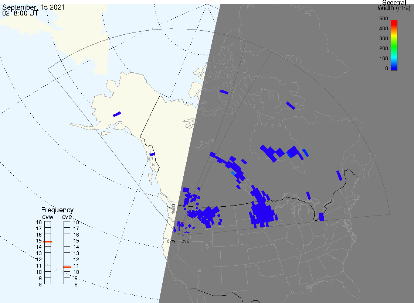Click the 'cve' frequency column header
The image size is (414, 303).
pyautogui.click(x=67, y=217)
